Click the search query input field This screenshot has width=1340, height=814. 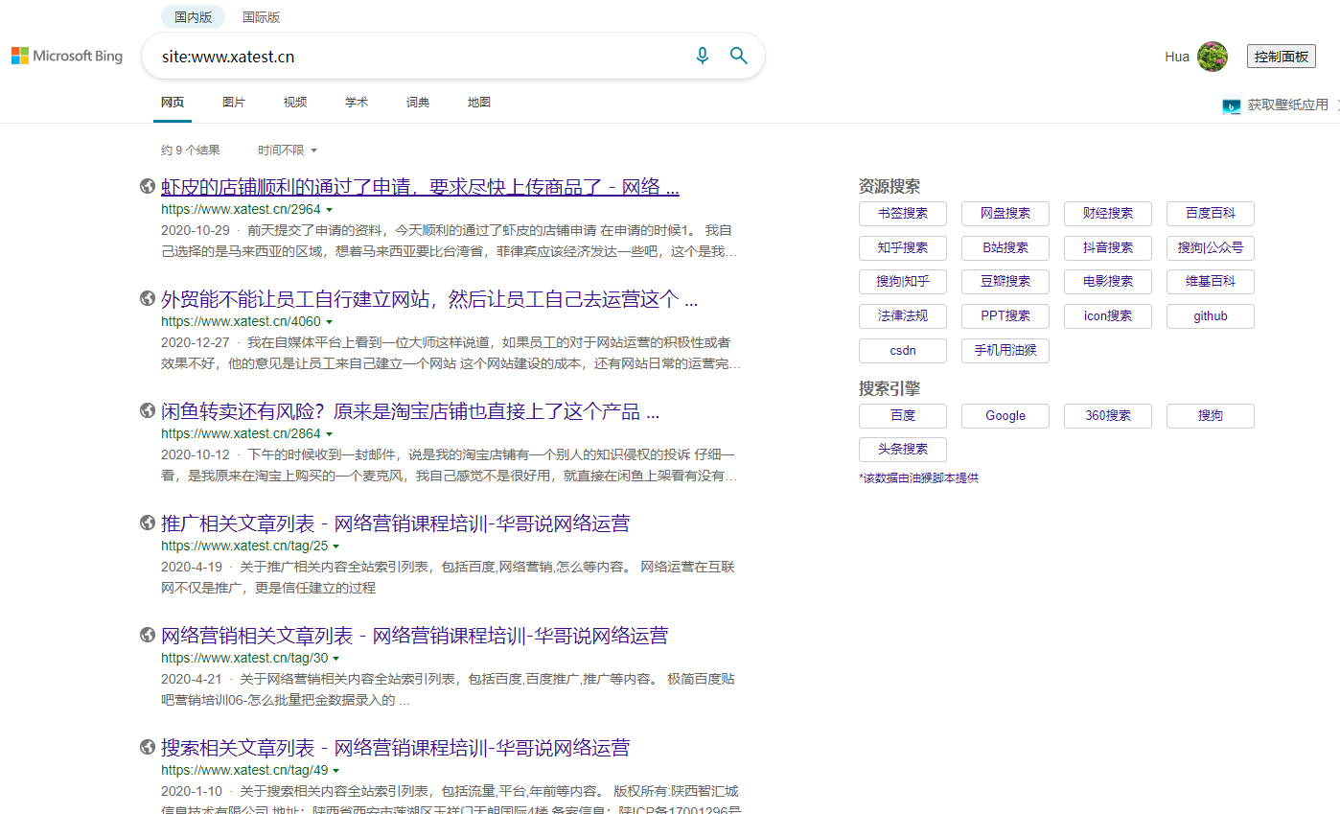(x=422, y=57)
